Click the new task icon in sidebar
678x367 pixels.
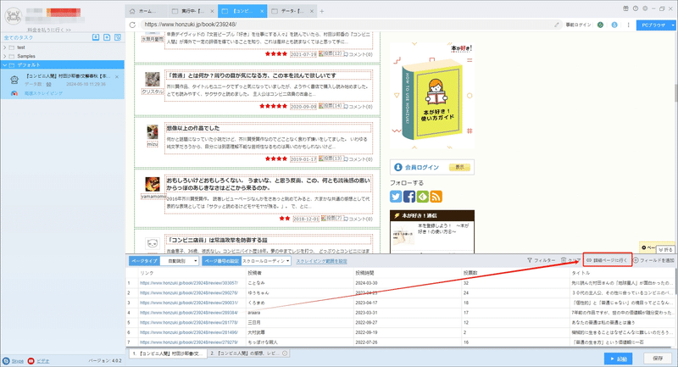click(x=107, y=37)
